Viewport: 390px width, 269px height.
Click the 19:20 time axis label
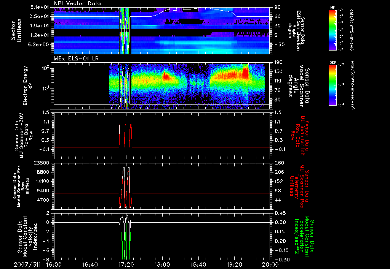pos(234,264)
